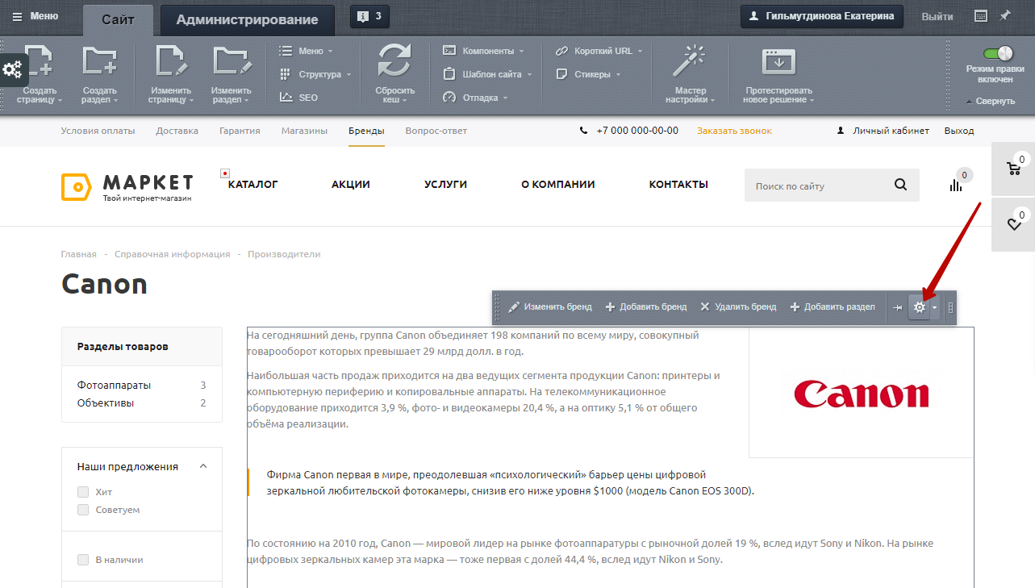
Task: Click the site Выход link
Action: (959, 131)
